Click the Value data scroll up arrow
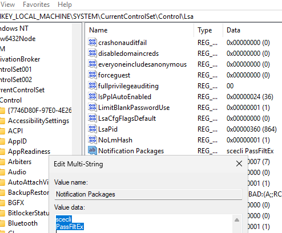This screenshot has width=282, height=233. click(237, 220)
